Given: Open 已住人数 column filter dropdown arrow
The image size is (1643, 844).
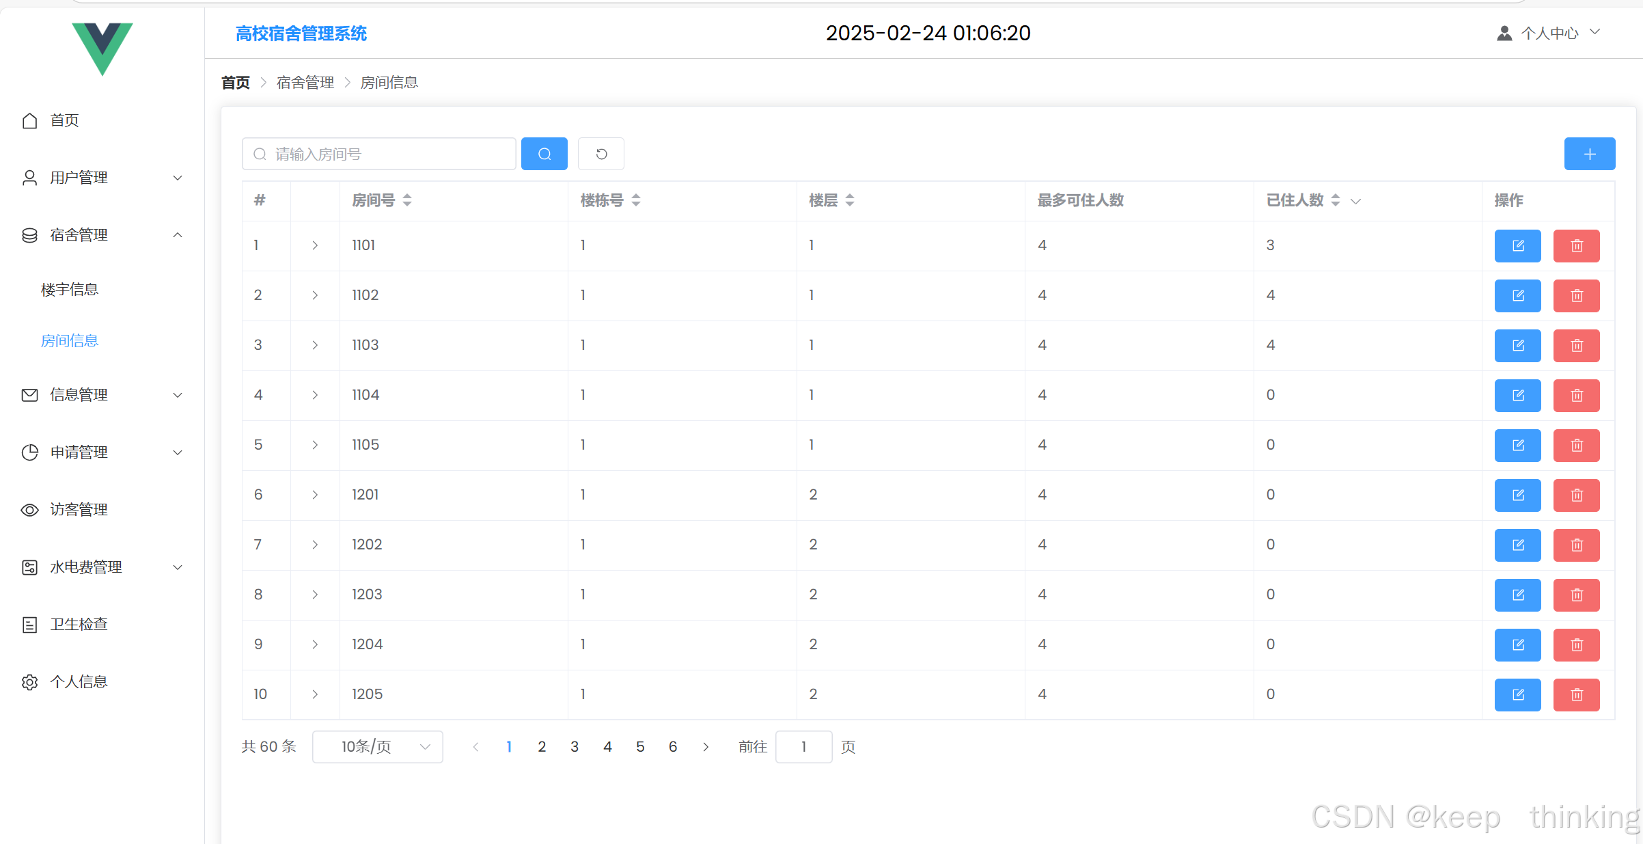Looking at the screenshot, I should click(x=1356, y=201).
